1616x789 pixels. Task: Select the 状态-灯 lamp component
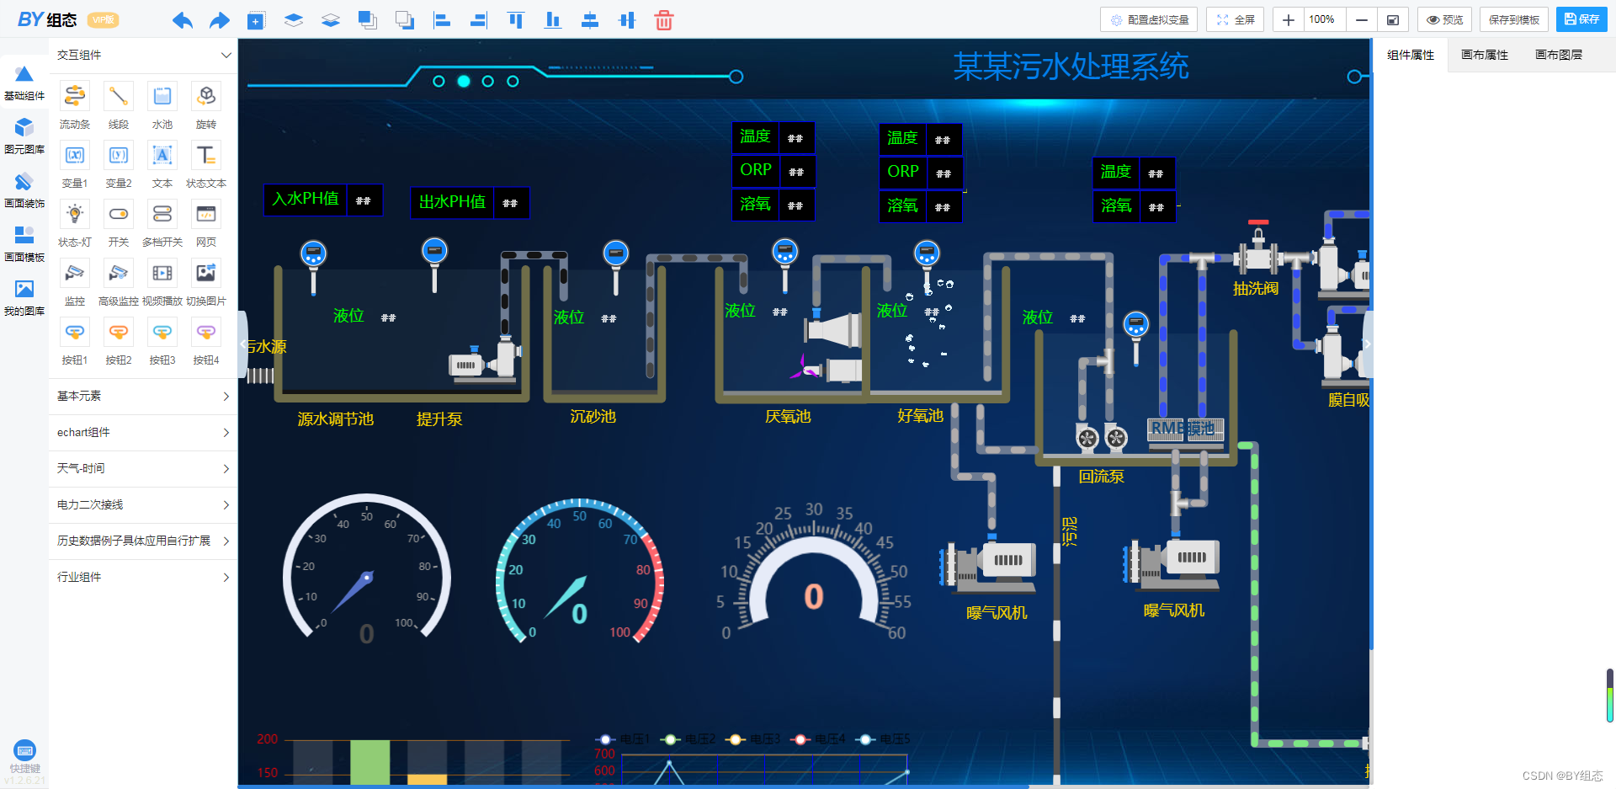coord(75,214)
